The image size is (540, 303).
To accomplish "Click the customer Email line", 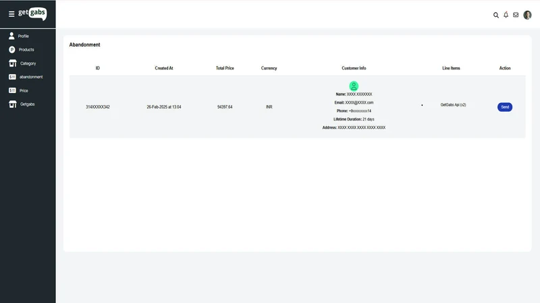I will (x=354, y=102).
